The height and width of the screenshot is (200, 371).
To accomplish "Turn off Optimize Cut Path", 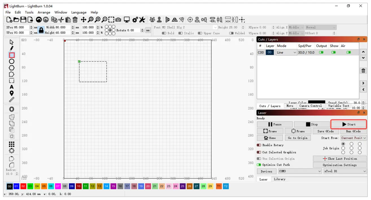I will [x=259, y=165].
